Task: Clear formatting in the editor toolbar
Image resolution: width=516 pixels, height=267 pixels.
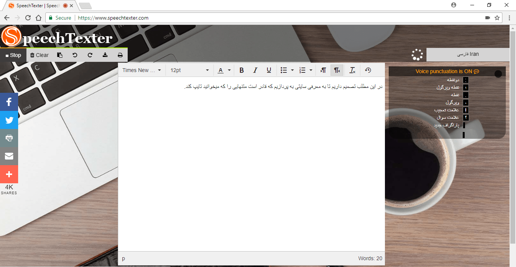Action: click(x=352, y=70)
